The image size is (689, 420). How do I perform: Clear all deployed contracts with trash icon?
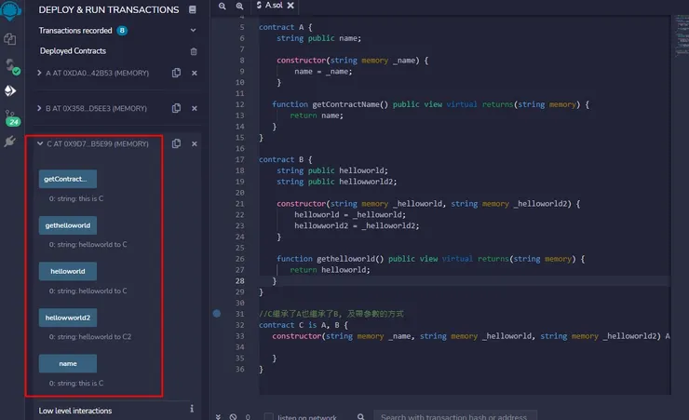pos(194,51)
